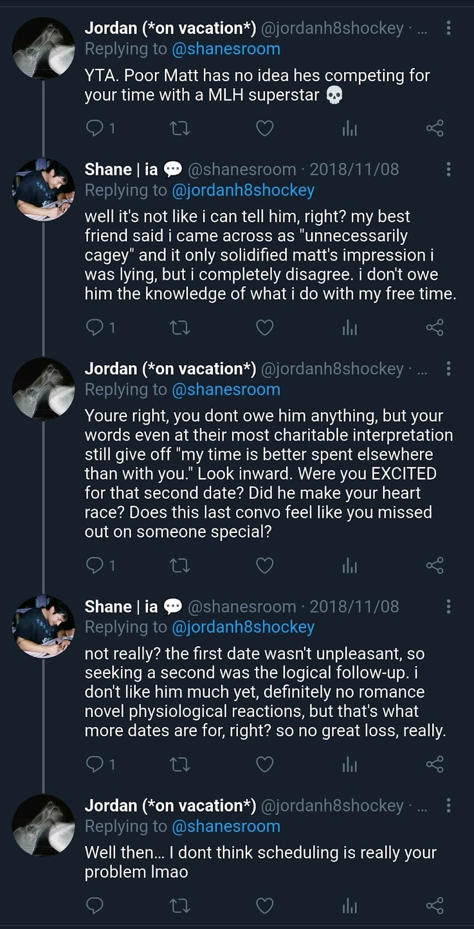This screenshot has width=474, height=929.
Task: Open @jordanh8shockey mention in Shane's second reply
Action: coord(243,627)
